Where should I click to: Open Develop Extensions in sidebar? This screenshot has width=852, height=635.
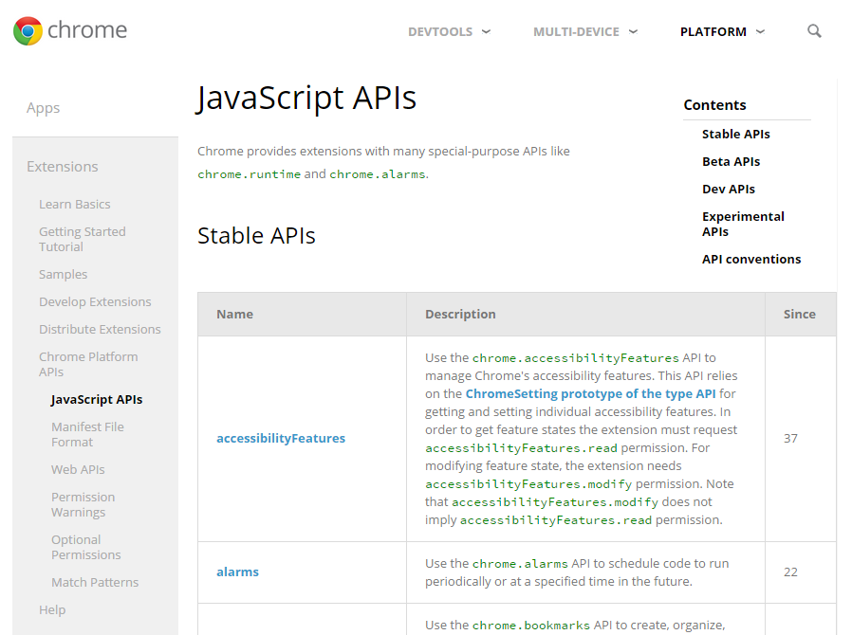click(95, 302)
